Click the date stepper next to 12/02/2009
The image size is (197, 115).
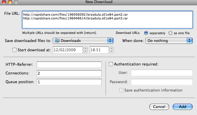(85, 50)
